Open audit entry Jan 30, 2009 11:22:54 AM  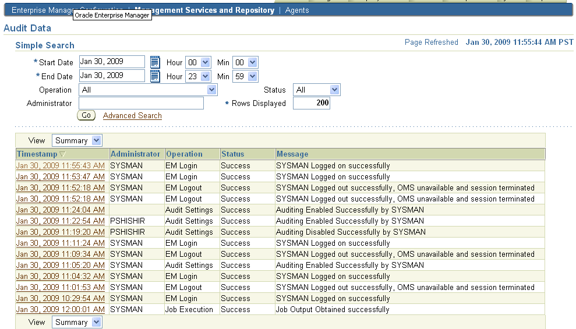click(60, 221)
